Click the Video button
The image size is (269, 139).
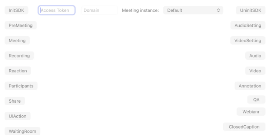click(x=255, y=71)
